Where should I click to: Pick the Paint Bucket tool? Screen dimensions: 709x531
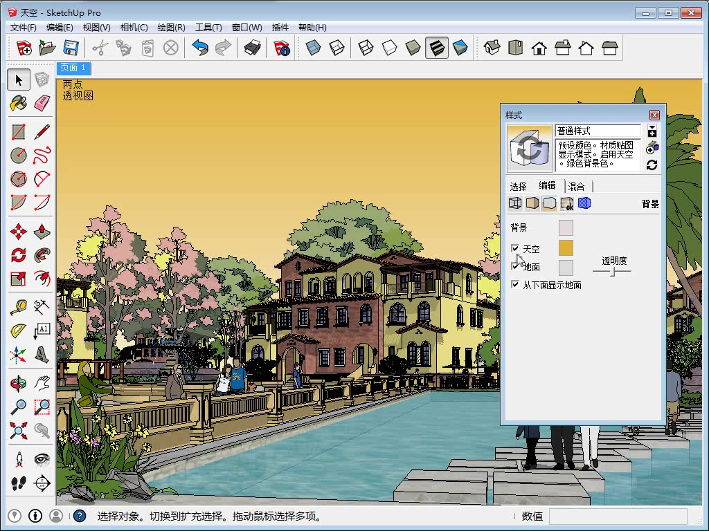coord(19,104)
